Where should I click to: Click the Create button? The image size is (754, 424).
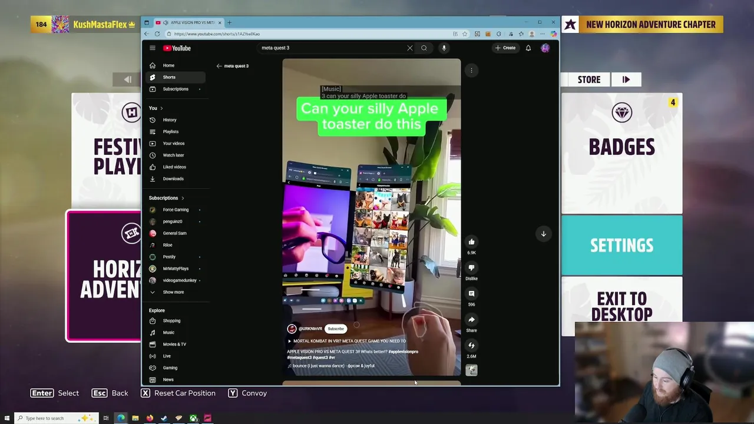point(505,48)
